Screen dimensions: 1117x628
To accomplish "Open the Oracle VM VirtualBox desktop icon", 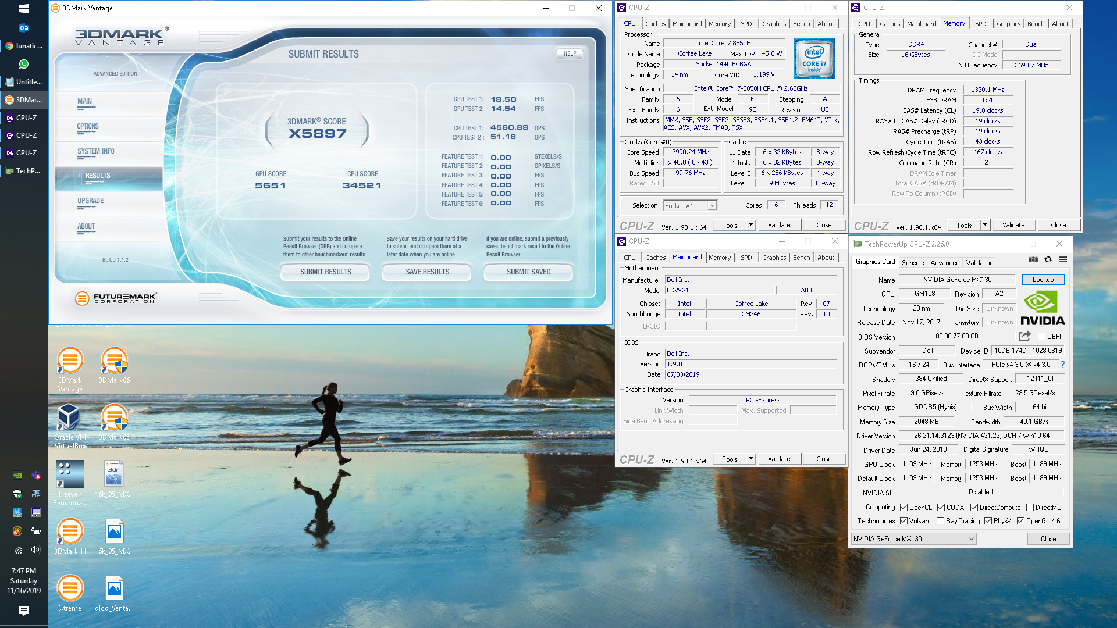I will (x=70, y=426).
